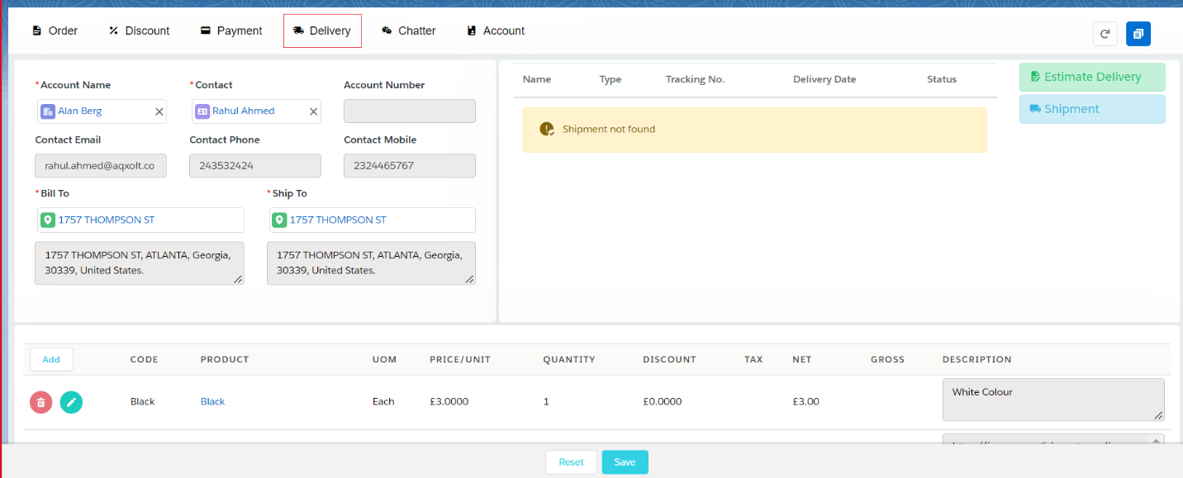Click the refresh icon button
1183x478 pixels.
(1105, 34)
